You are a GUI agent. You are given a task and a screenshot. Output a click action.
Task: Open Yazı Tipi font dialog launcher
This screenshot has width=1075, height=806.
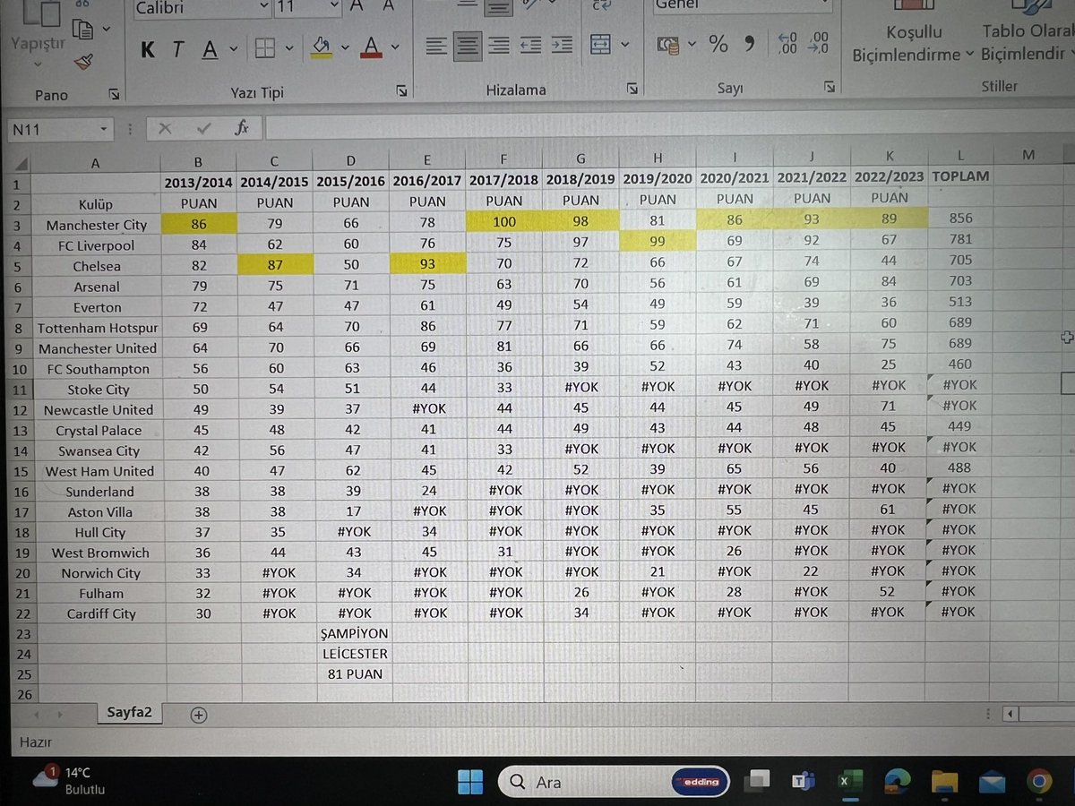tap(401, 90)
